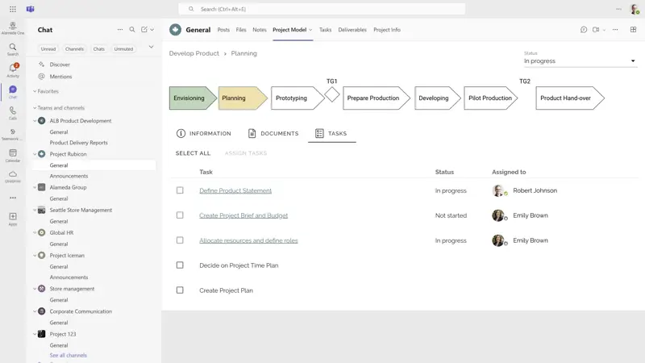Image resolution: width=645 pixels, height=363 pixels.
Task: Collapse the Project Rubicon team
Action: click(x=35, y=154)
